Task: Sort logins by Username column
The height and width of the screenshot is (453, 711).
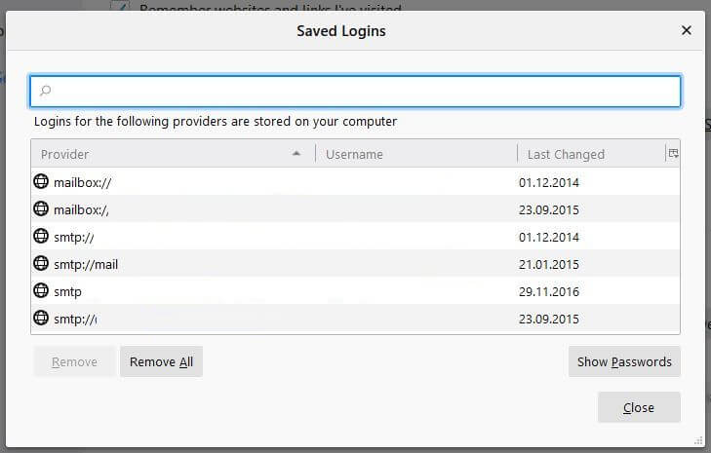Action: [x=416, y=154]
